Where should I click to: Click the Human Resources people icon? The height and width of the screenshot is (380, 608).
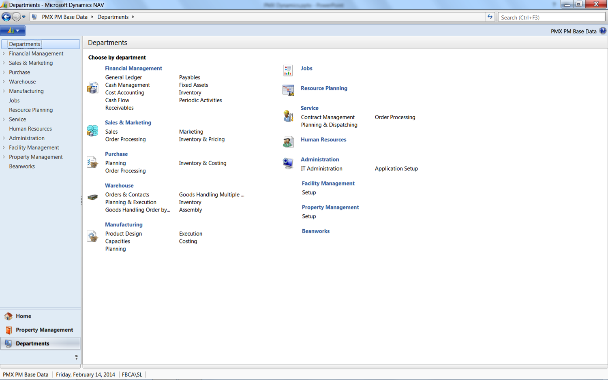click(x=288, y=142)
